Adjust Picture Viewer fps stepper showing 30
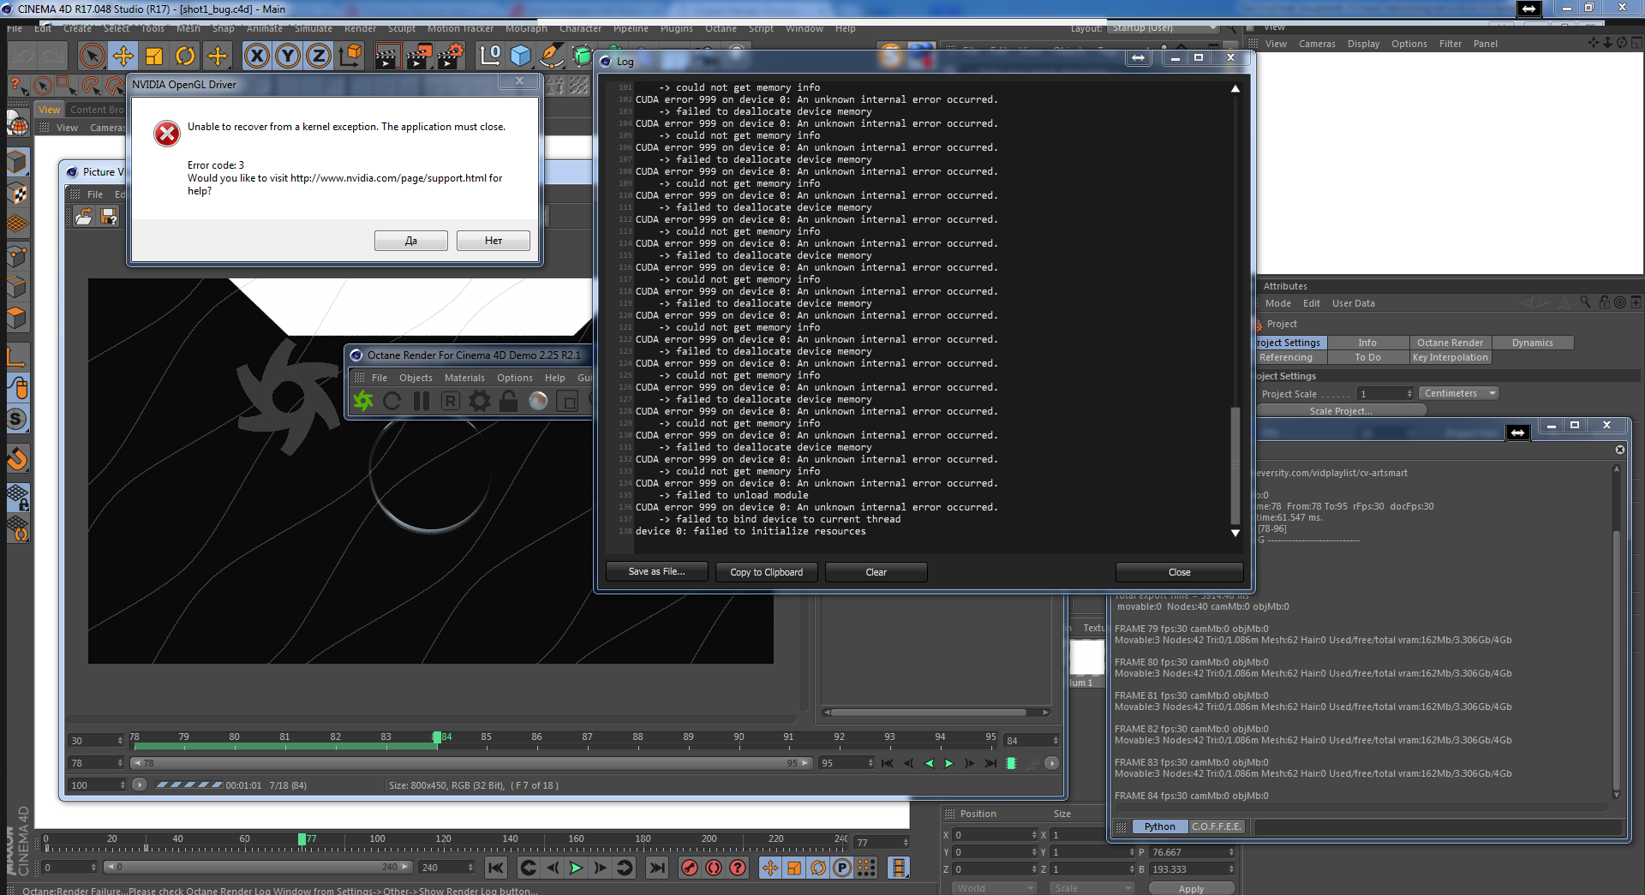Image resolution: width=1645 pixels, height=895 pixels. click(119, 741)
